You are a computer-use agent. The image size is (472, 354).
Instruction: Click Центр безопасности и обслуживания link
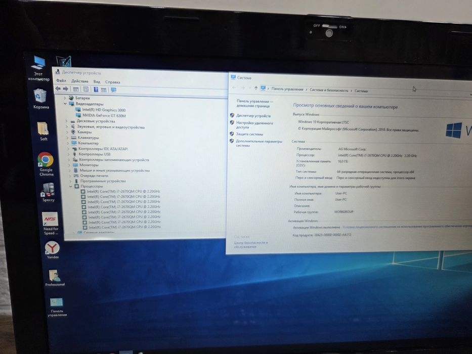(251, 244)
